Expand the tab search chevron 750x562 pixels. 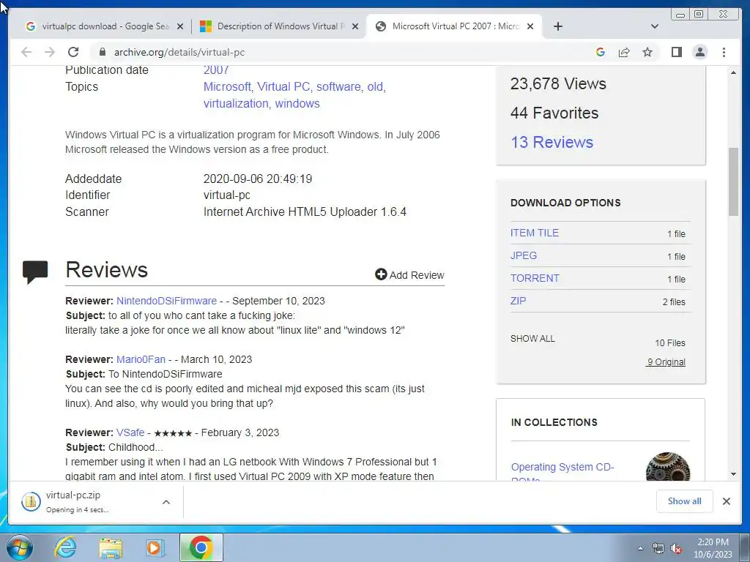coord(655,26)
